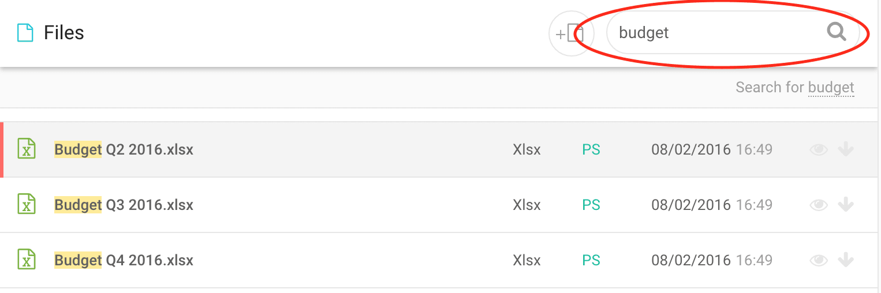Open the Budget Q2 2016.xlsx file
Screen dimensions: 881x293
click(124, 150)
